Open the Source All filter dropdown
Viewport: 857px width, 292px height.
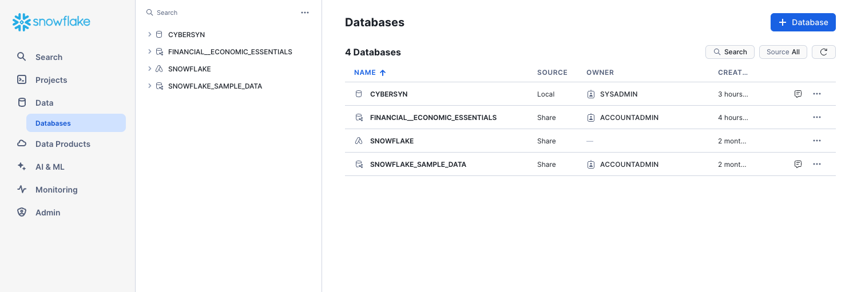pos(783,52)
